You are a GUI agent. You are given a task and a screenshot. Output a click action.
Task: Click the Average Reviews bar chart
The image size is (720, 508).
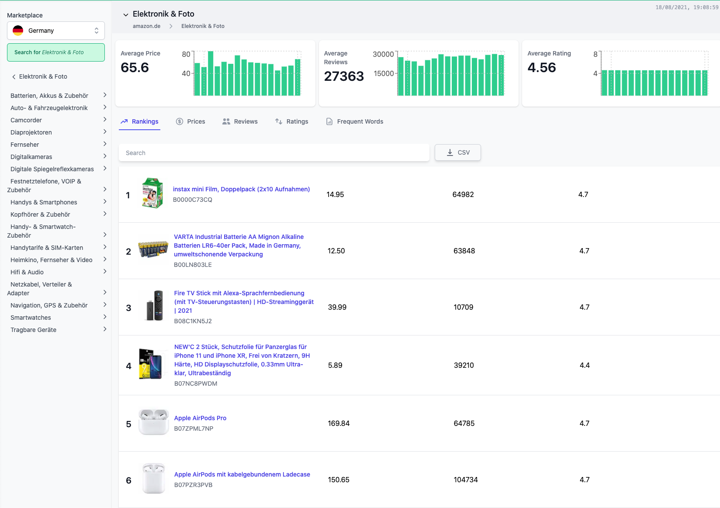(450, 73)
